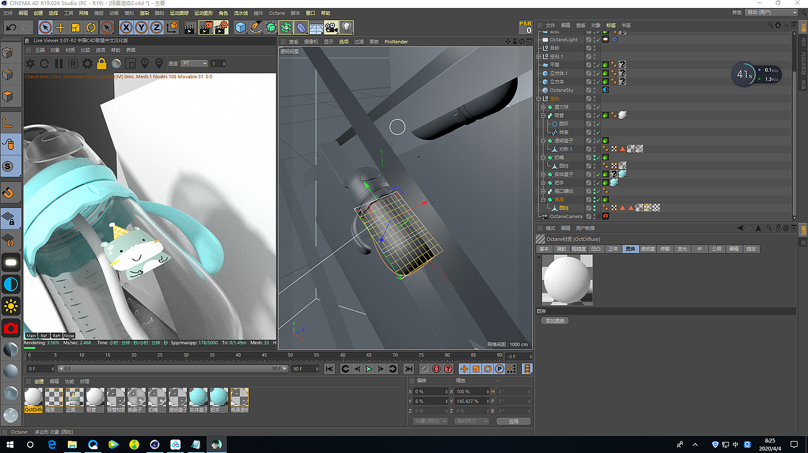Screen dimensions: 808x453
Task: Click the red Octane camera icon in left toolbar
Action: [x=11, y=328]
